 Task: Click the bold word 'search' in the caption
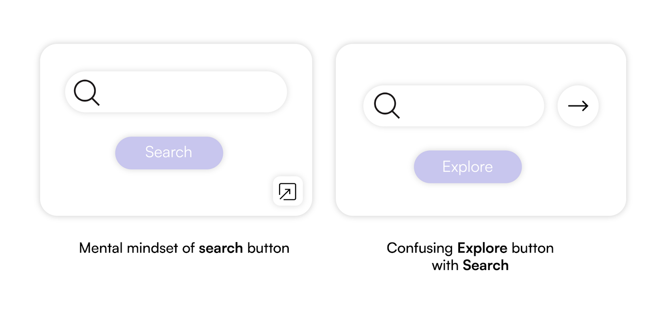click(221, 248)
